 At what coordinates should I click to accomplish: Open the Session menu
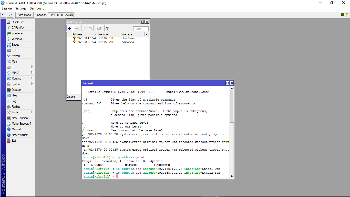(7, 8)
